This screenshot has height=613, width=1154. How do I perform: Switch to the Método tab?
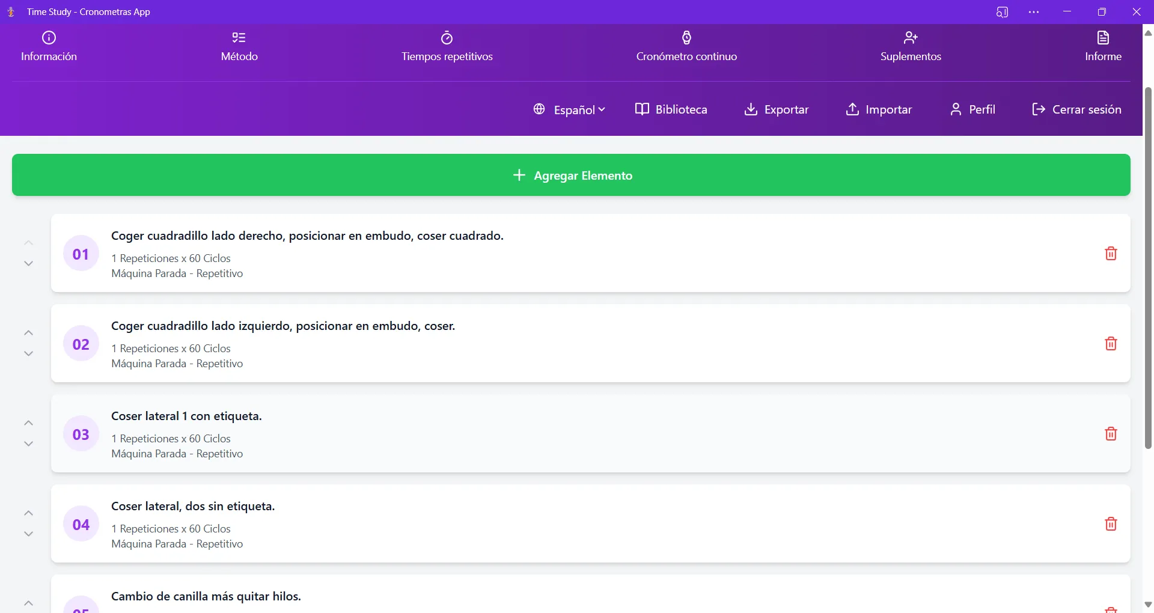[x=239, y=47]
